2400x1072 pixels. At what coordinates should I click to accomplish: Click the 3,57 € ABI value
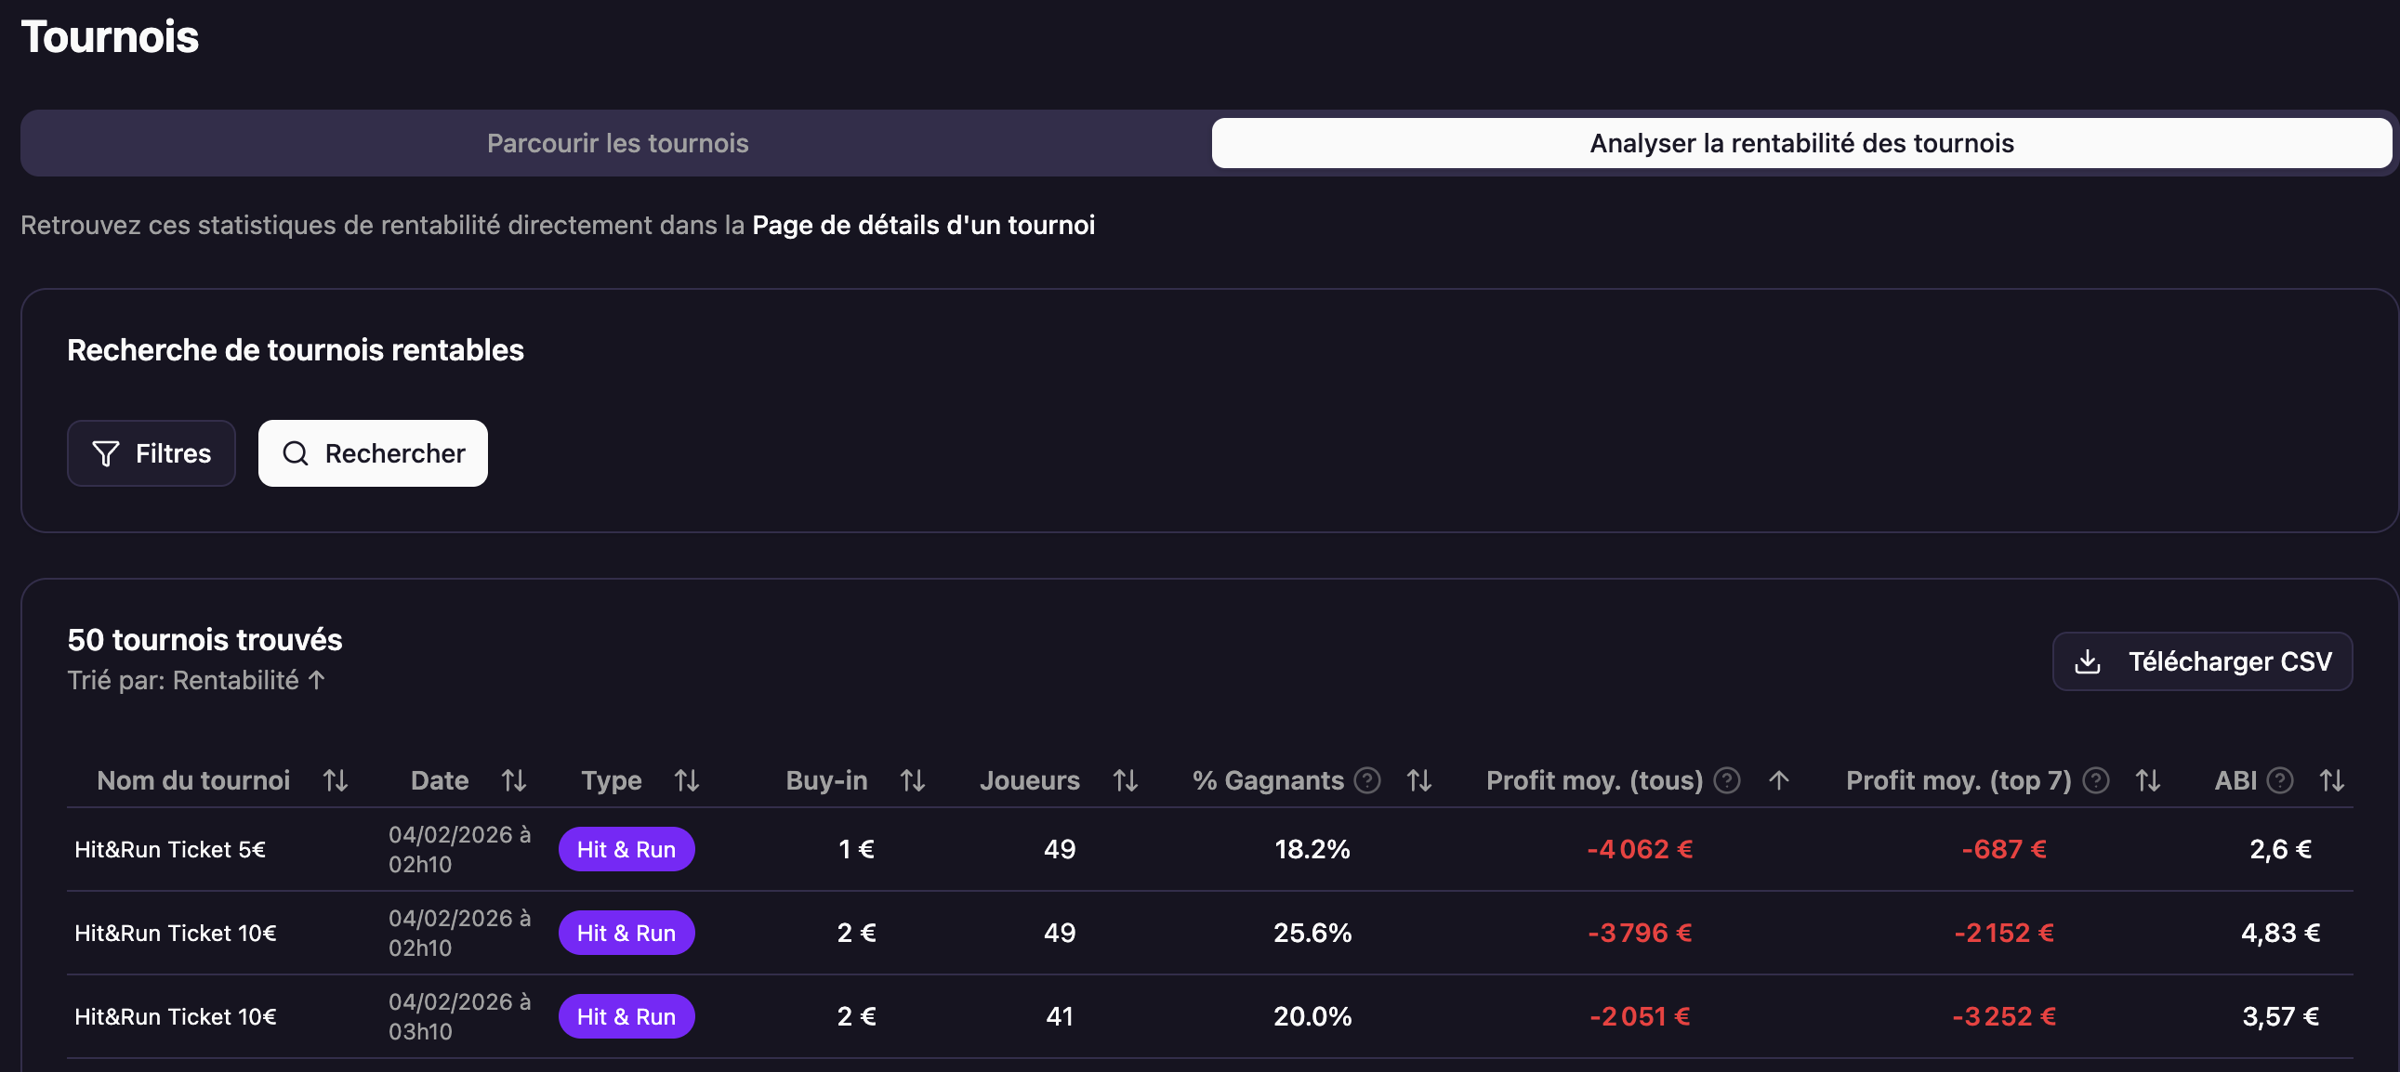(x=2280, y=1016)
